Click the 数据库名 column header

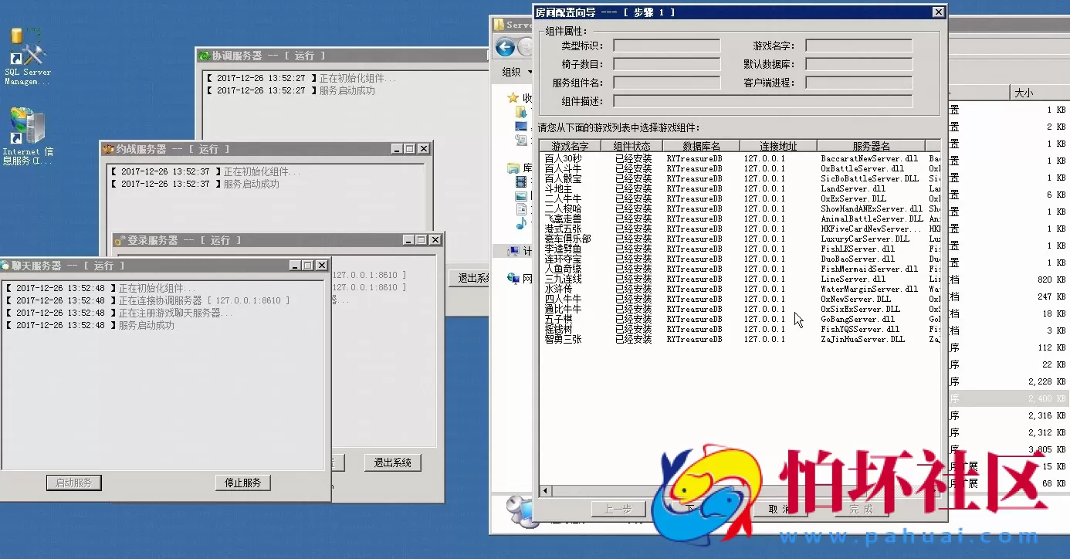point(701,146)
